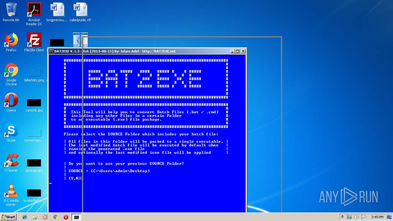Click 'Do you want to use your previous SOURCE Folder?'
Image resolution: width=393 pixels, height=221 pixels.
click(126, 164)
